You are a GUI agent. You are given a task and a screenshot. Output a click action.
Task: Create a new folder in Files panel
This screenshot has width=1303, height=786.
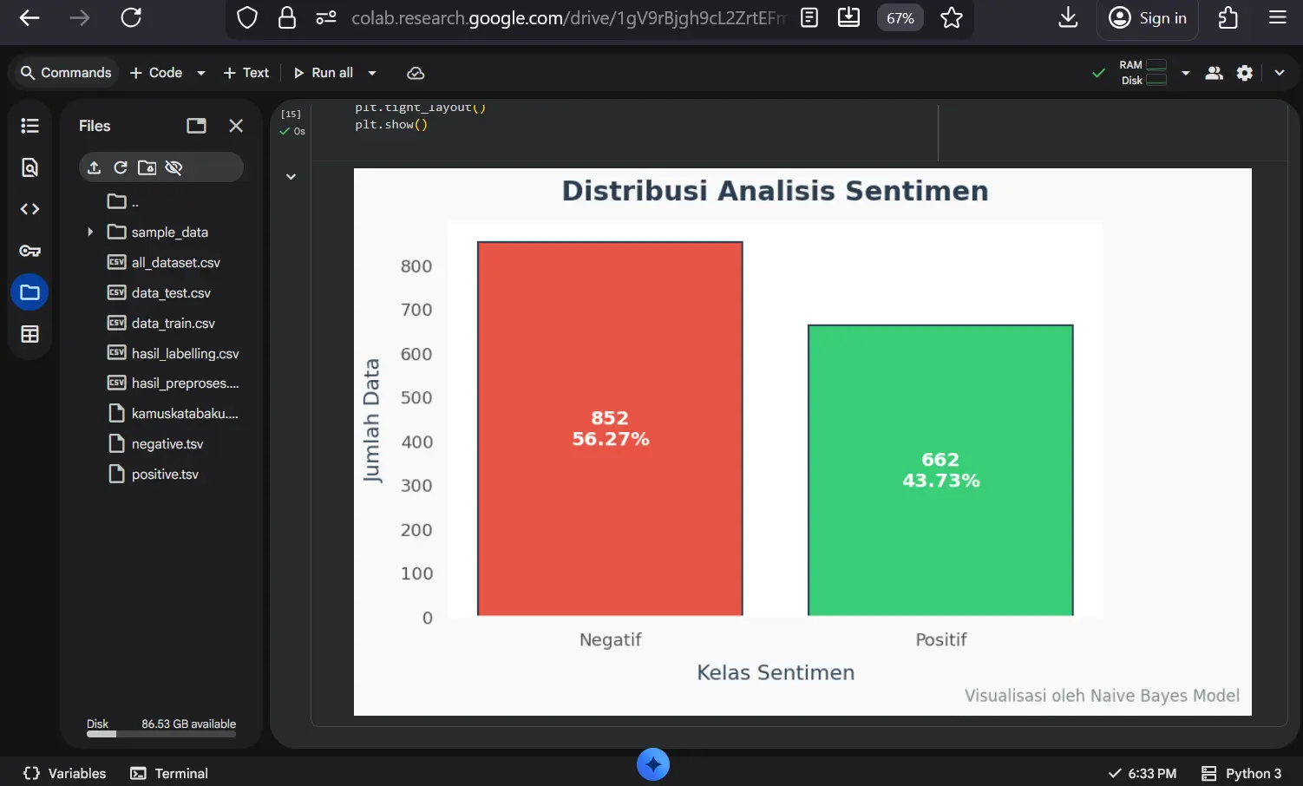point(147,167)
